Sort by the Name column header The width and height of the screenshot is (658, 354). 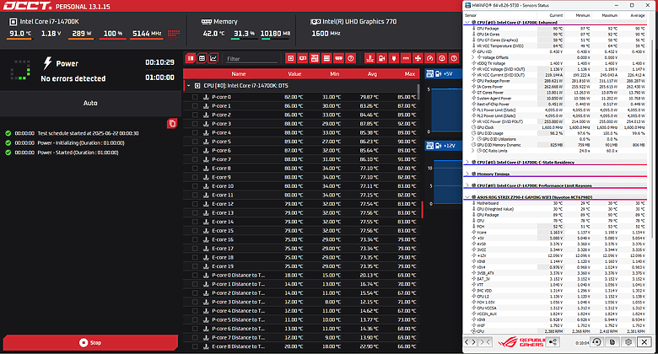tap(239, 74)
